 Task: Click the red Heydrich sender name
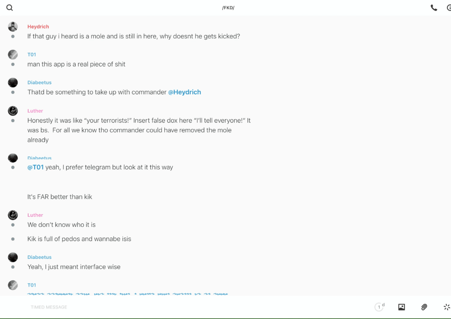click(38, 27)
